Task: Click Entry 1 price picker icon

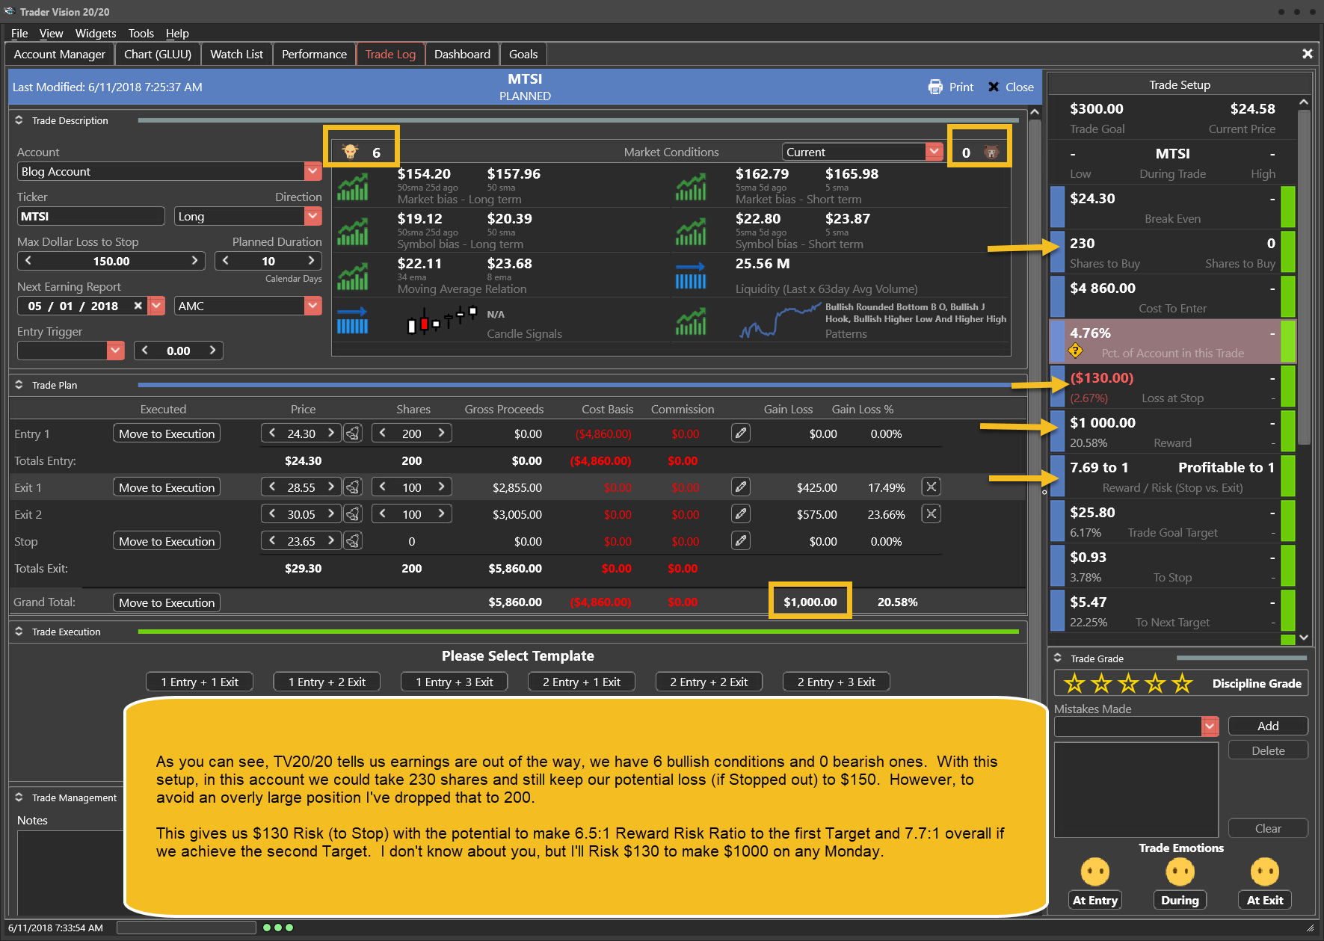Action: [354, 434]
